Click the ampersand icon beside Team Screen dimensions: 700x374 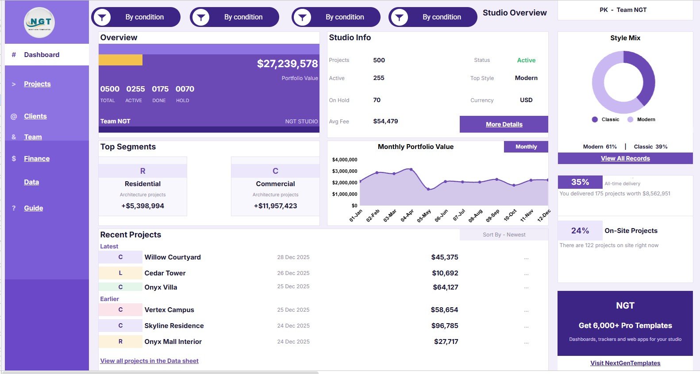click(14, 137)
